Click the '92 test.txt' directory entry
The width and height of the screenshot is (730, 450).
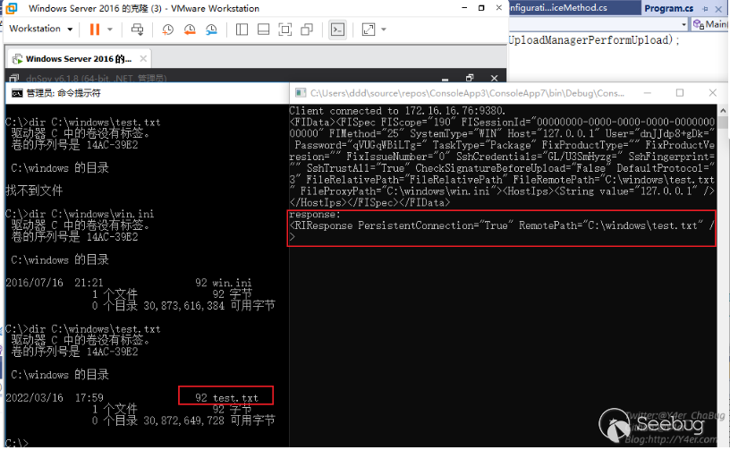(x=226, y=398)
